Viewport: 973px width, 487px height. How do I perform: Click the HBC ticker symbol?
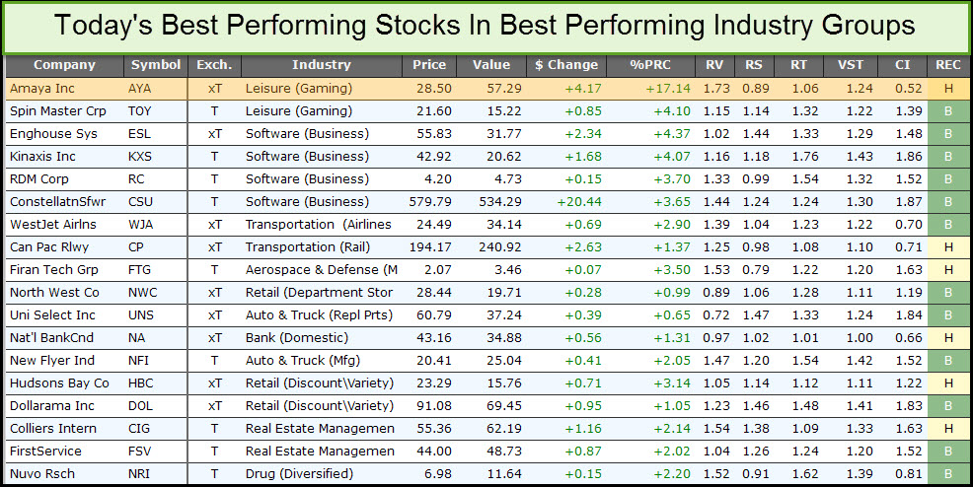(x=141, y=383)
